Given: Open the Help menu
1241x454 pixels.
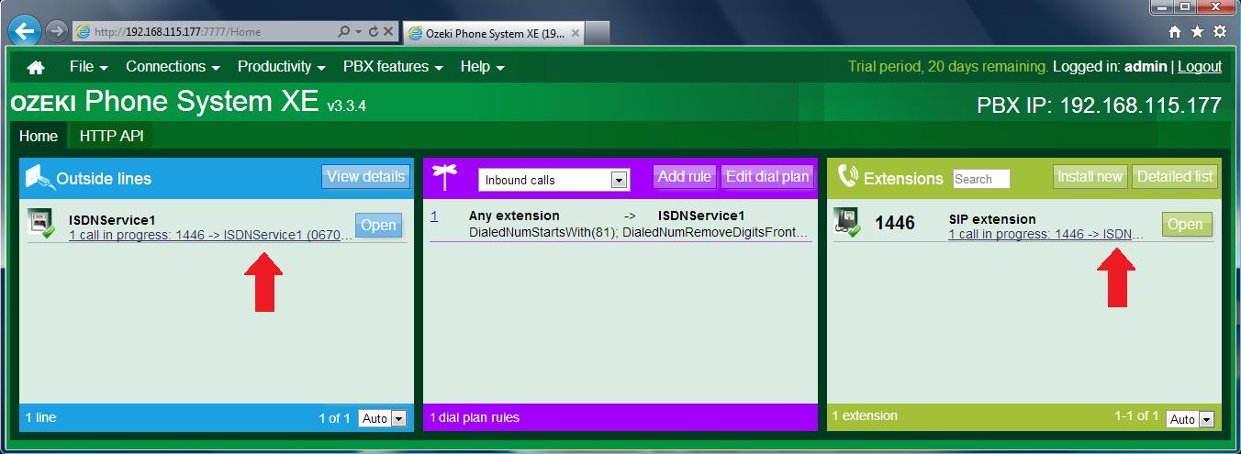Looking at the screenshot, I should click(x=483, y=67).
